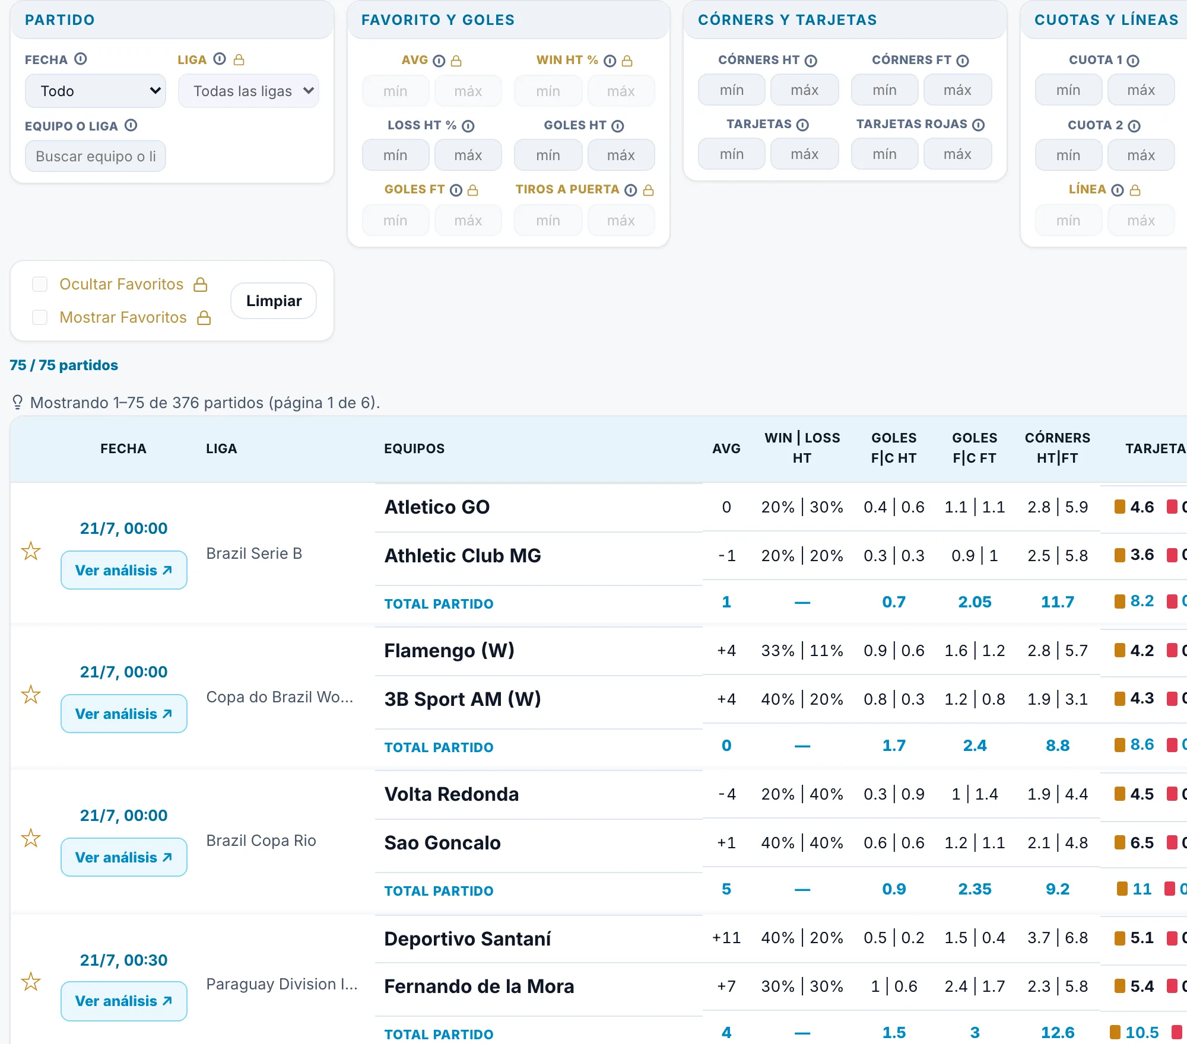The height and width of the screenshot is (1044, 1187).
Task: Click the TARJETAS máx field
Action: coord(805,154)
